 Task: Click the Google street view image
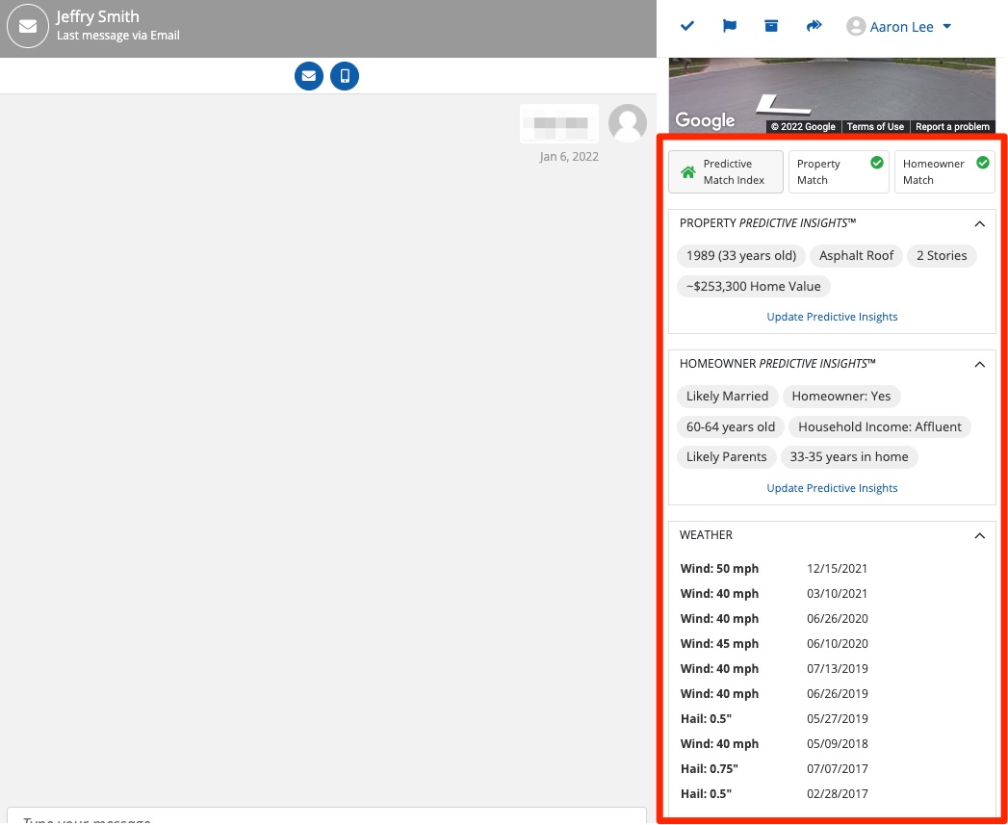pyautogui.click(x=832, y=89)
